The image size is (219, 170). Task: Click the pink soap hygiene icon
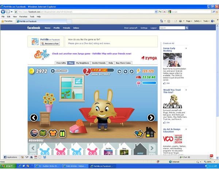point(138,84)
